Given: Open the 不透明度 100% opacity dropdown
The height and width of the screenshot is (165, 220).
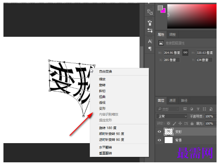Looking at the screenshot, I should click(x=210, y=116).
